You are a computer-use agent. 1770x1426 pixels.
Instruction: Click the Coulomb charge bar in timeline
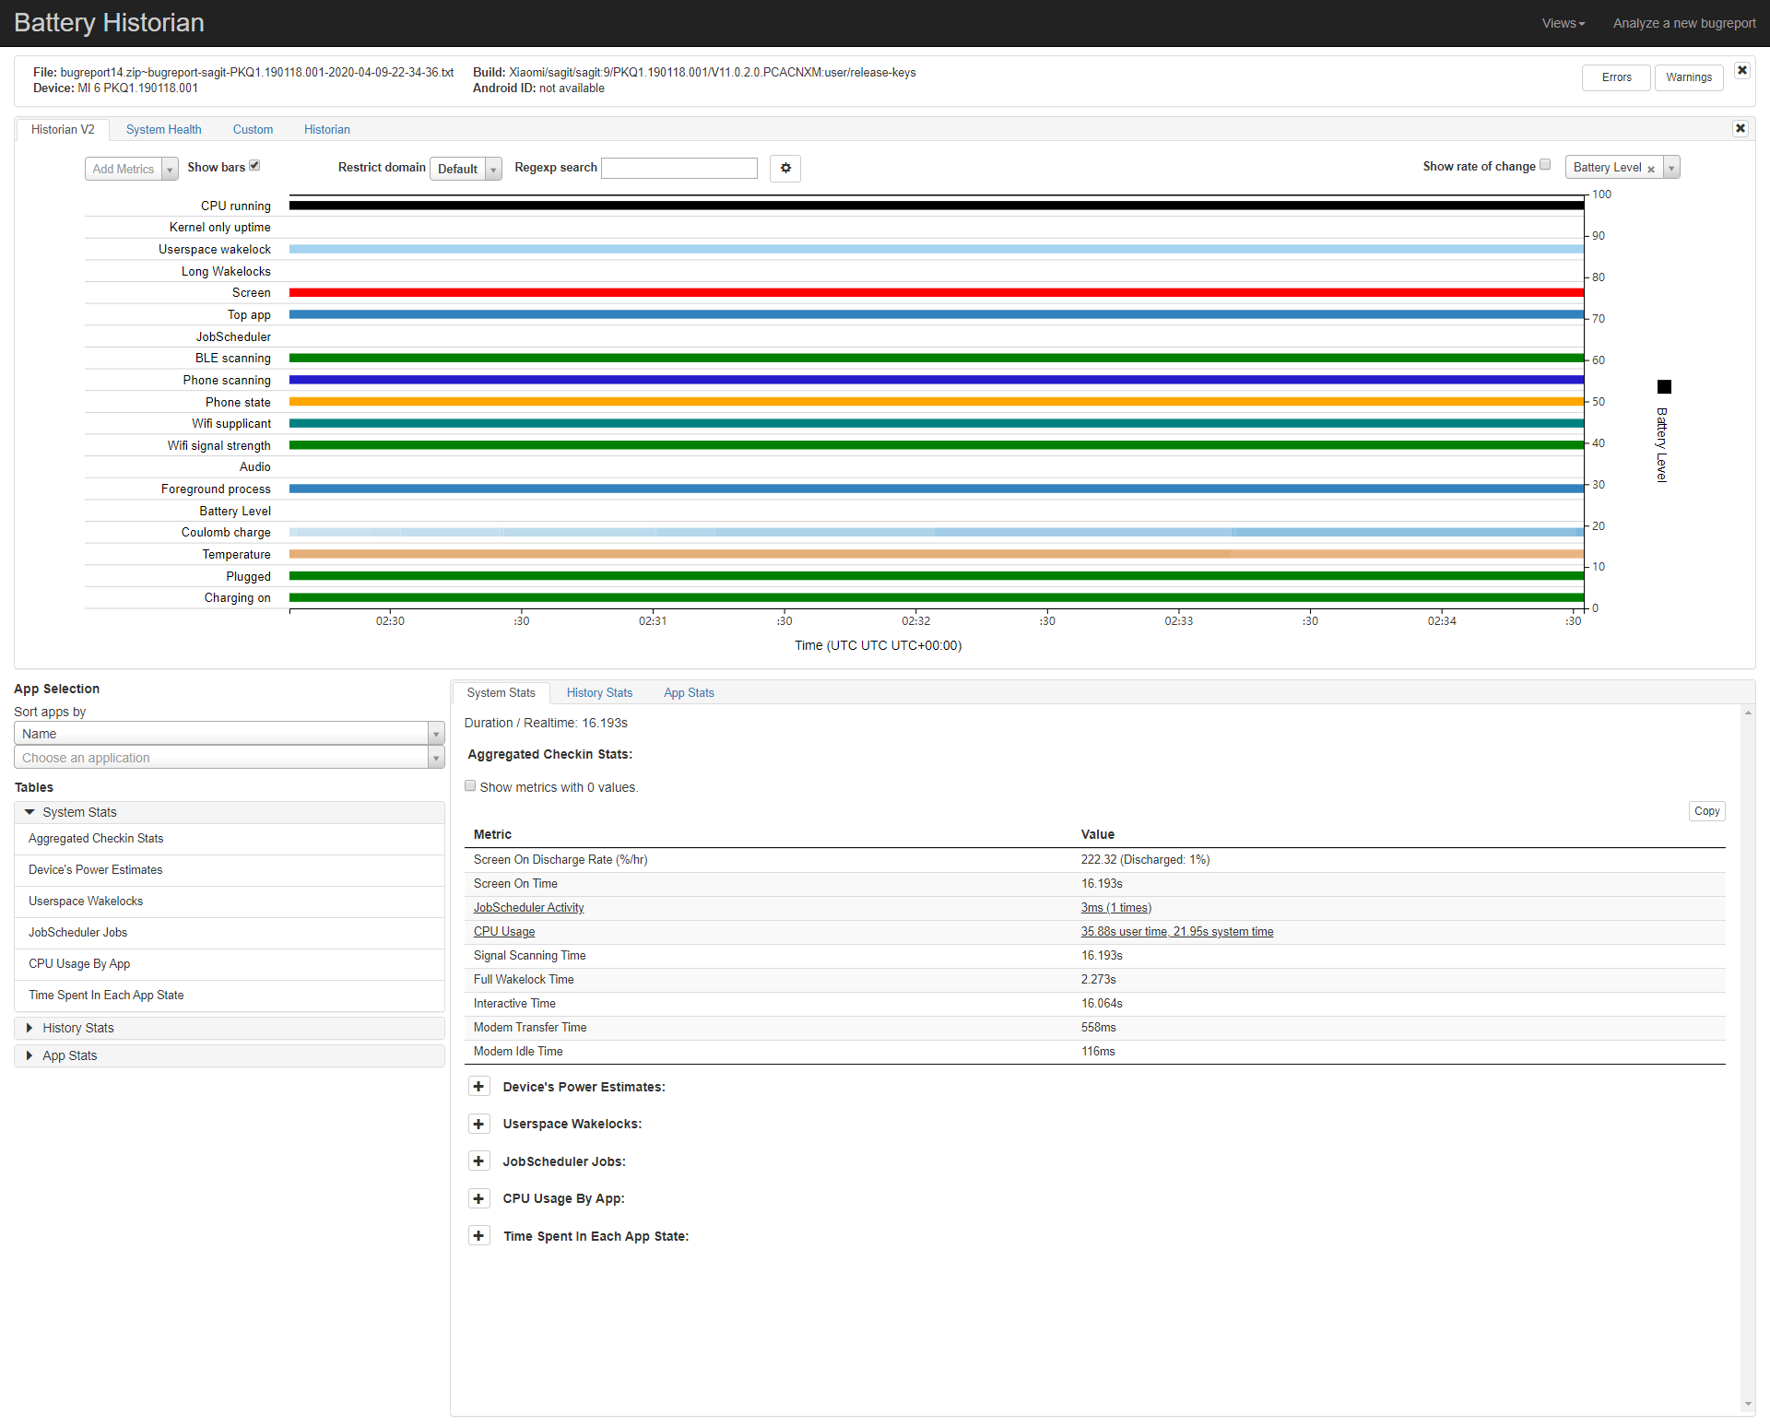pos(937,532)
